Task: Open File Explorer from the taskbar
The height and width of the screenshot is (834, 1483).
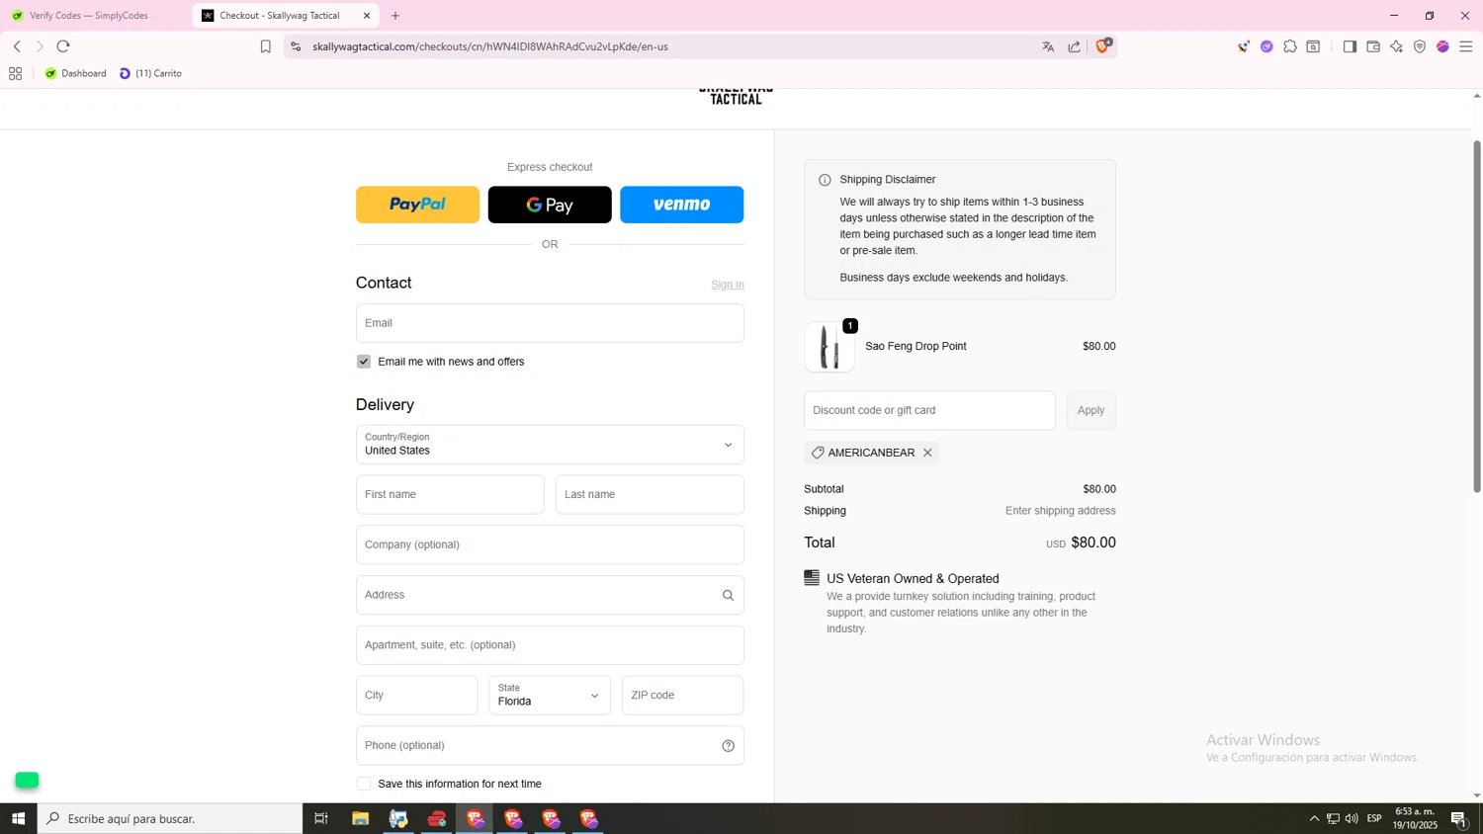Action: click(360, 818)
